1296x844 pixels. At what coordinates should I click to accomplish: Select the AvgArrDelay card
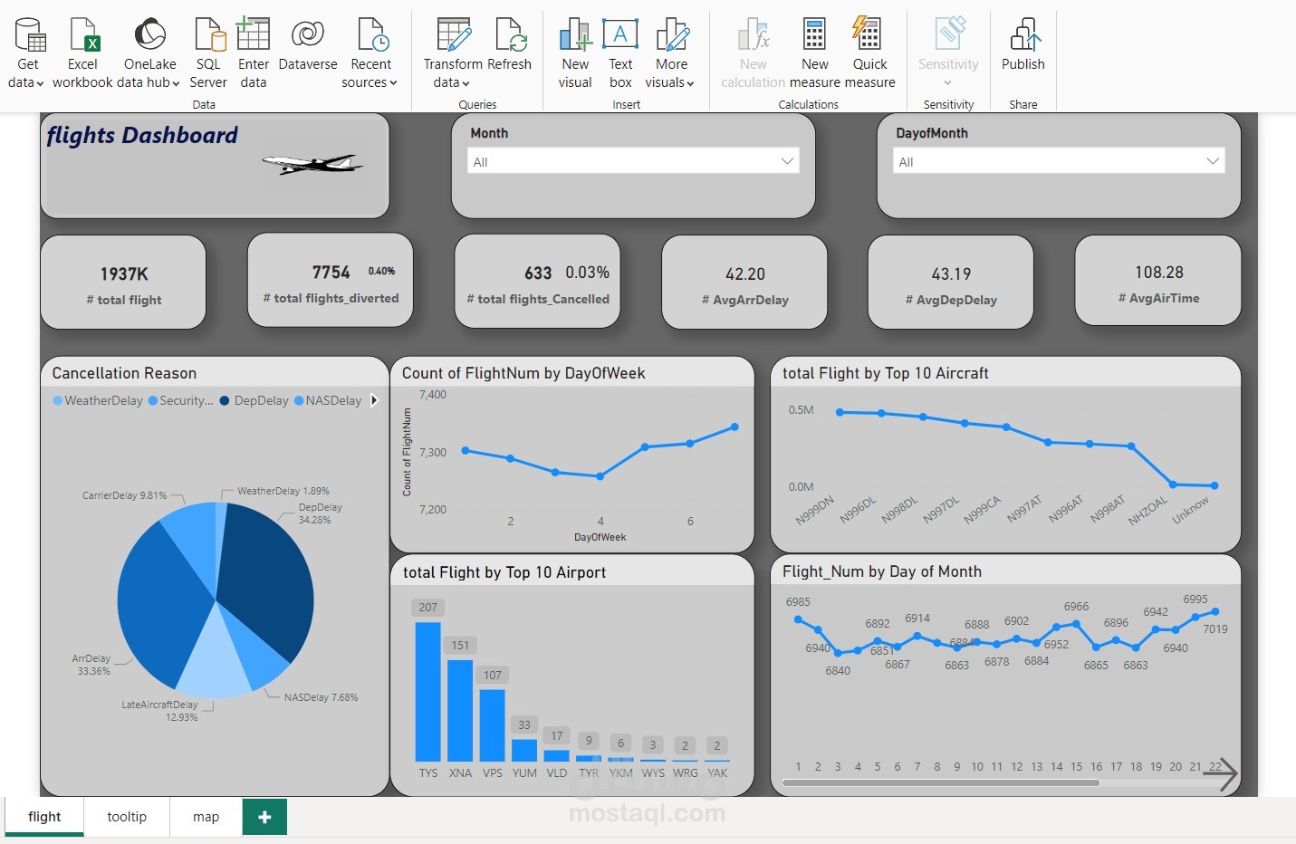[744, 283]
